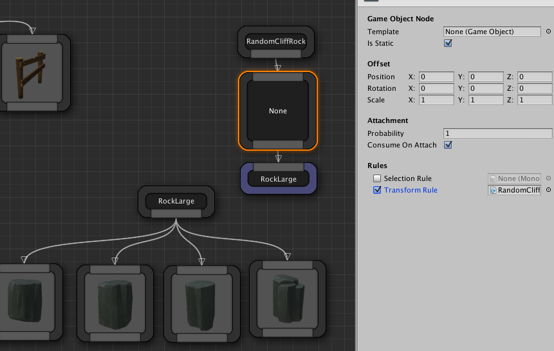Select the RandomCliffRock marker node

276,42
